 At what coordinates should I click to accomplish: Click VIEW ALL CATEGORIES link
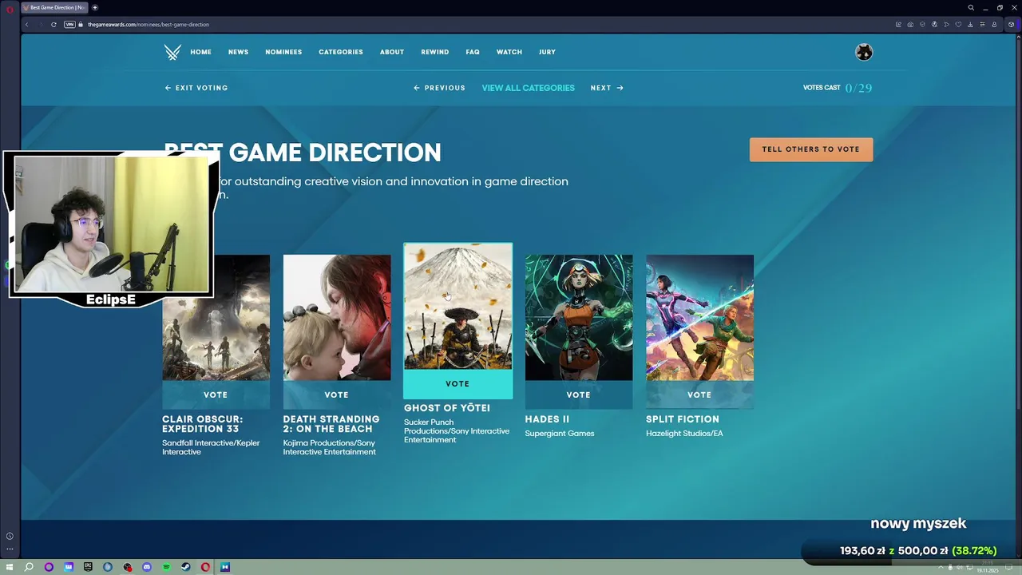coord(528,88)
